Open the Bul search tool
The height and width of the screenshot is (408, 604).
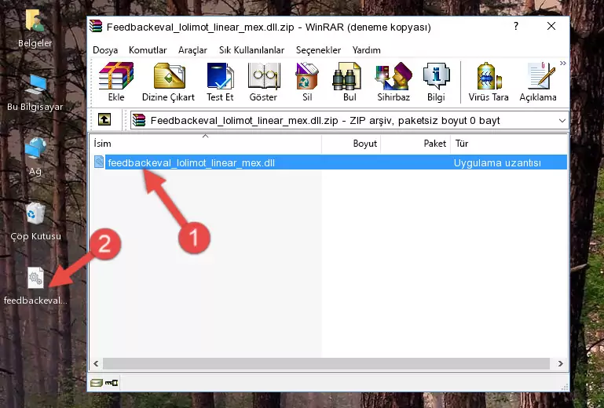[x=350, y=82]
